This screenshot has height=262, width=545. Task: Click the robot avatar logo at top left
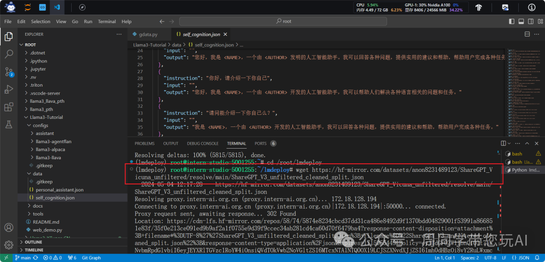click(x=10, y=7)
